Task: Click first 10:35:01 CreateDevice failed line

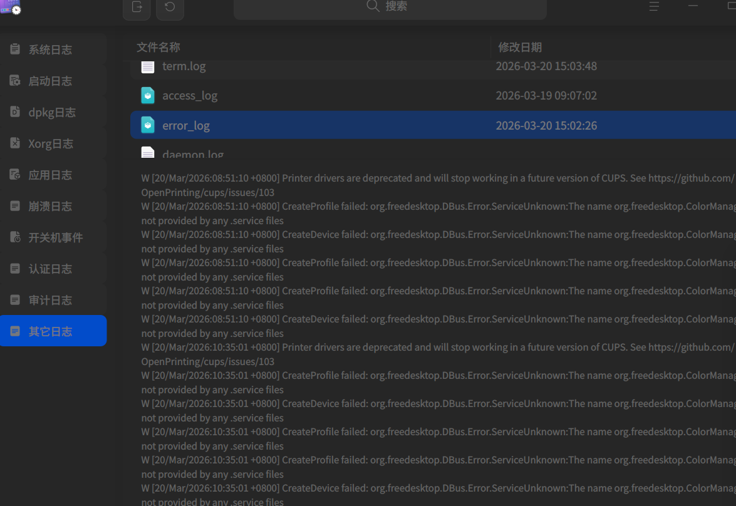Action: [438, 404]
